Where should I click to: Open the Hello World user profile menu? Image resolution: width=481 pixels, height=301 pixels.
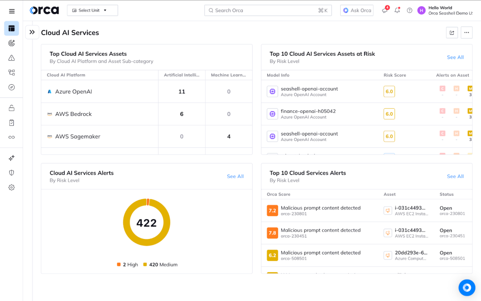point(441,10)
